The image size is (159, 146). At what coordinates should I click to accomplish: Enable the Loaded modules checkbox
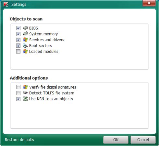(18, 52)
